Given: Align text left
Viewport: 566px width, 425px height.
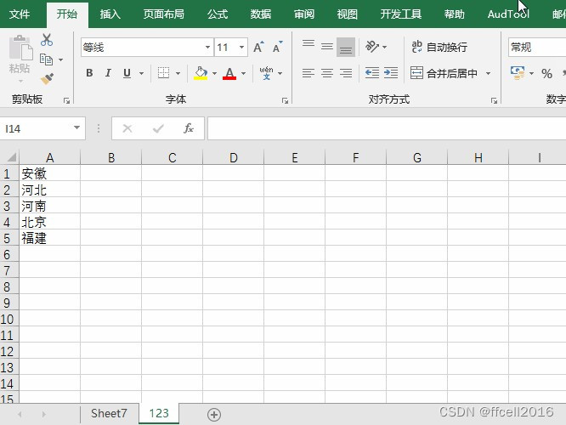Looking at the screenshot, I should [308, 73].
